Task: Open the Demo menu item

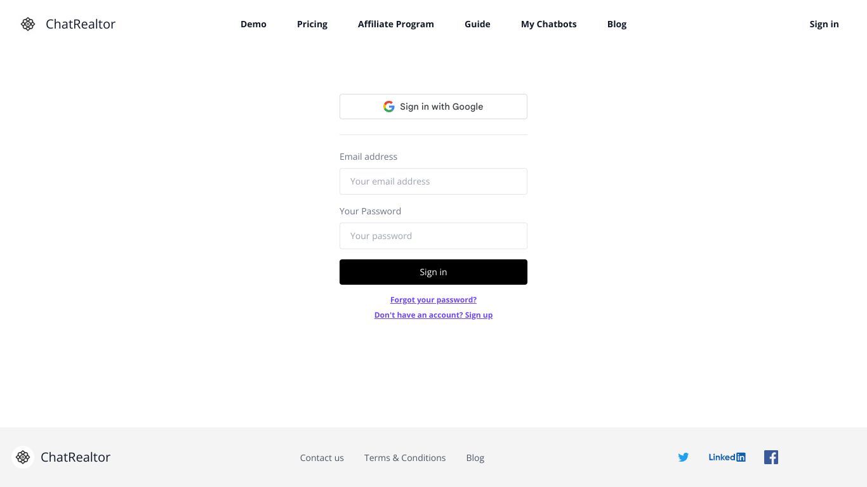Action: (253, 24)
